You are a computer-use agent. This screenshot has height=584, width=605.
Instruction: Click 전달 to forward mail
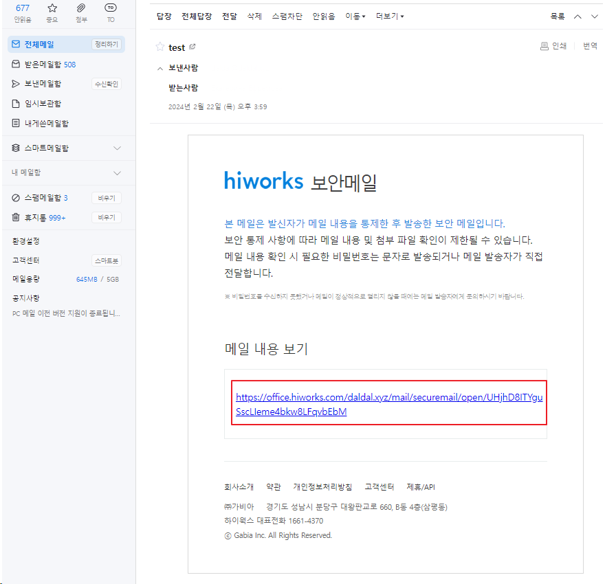point(230,16)
